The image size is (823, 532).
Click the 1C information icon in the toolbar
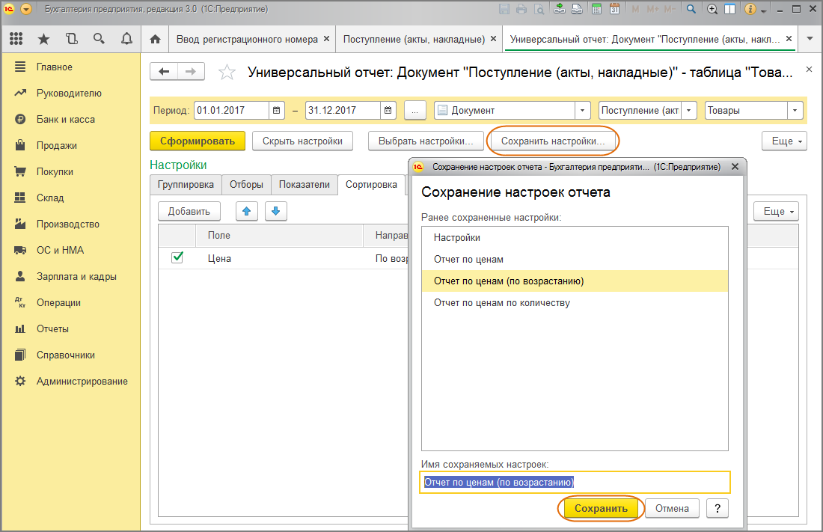pos(750,9)
